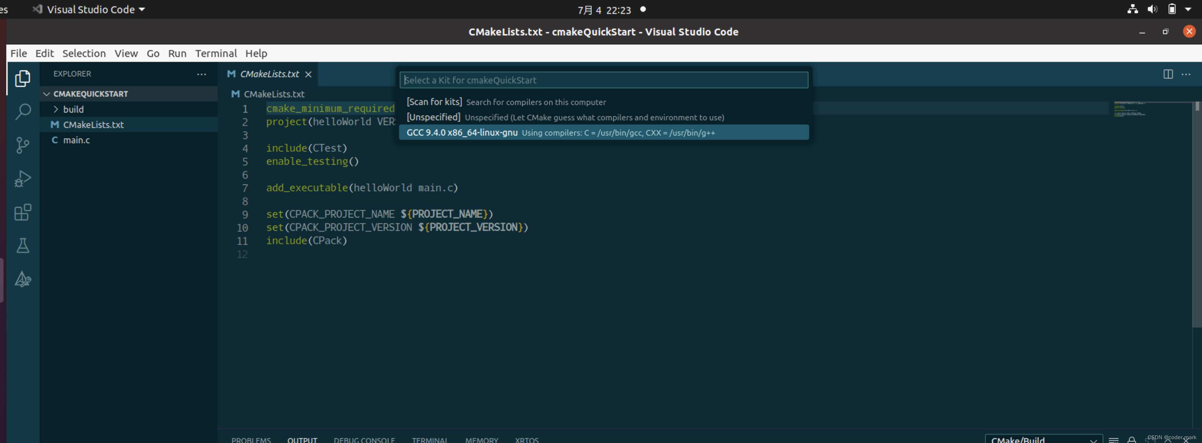Open the CMake sidebar view

22,280
